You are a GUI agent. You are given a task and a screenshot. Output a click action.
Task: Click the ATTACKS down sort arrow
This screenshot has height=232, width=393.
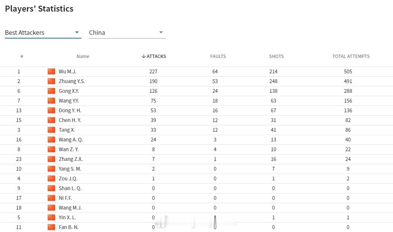click(x=144, y=56)
